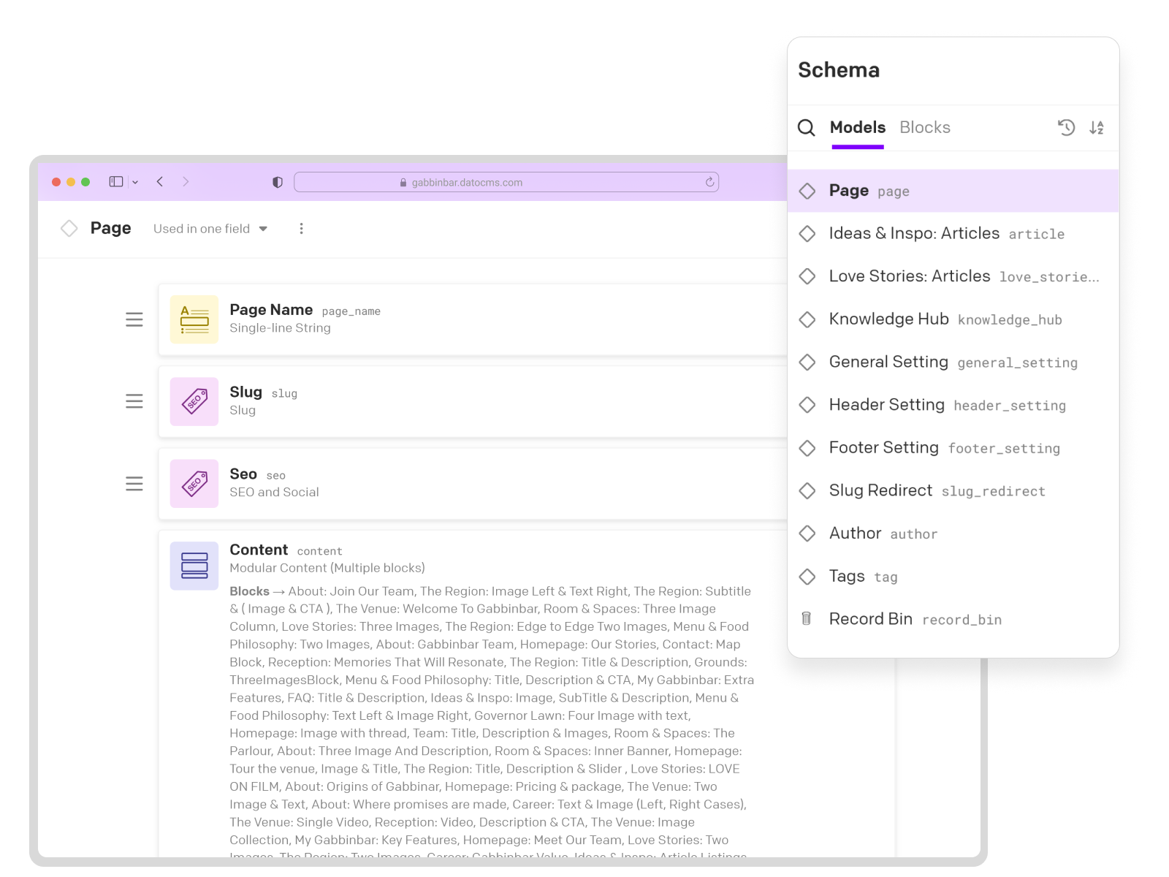Screen dimensions: 1169x877
Task: Click the drag handle for Seo field
Action: (134, 484)
